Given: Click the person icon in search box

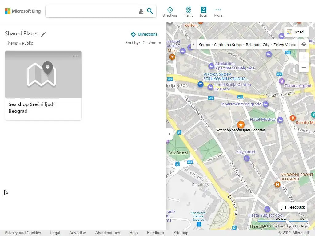Looking at the screenshot, I should (x=141, y=11).
